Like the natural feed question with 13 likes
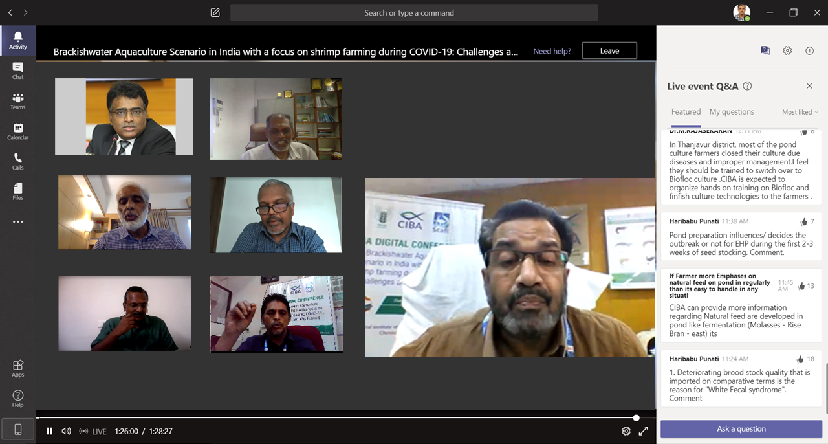828x444 pixels. coord(801,286)
